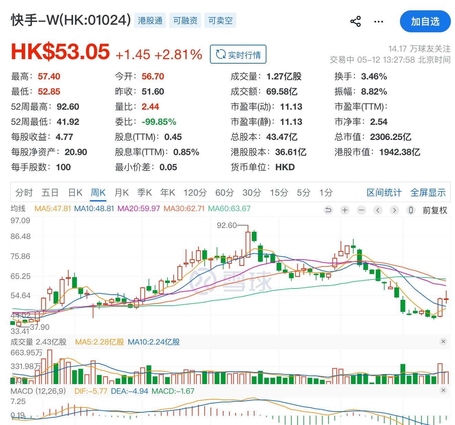Refresh quotes via 实时行情 button
This screenshot has width=455, height=425.
point(238,54)
